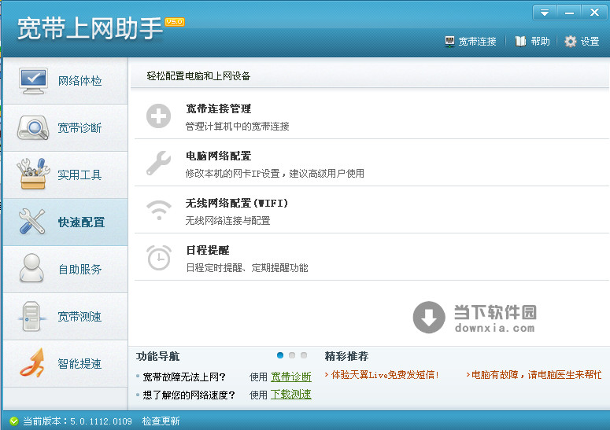The image size is (610, 430).
Task: Switch to the 网络体检 tab
Action: pos(65,81)
